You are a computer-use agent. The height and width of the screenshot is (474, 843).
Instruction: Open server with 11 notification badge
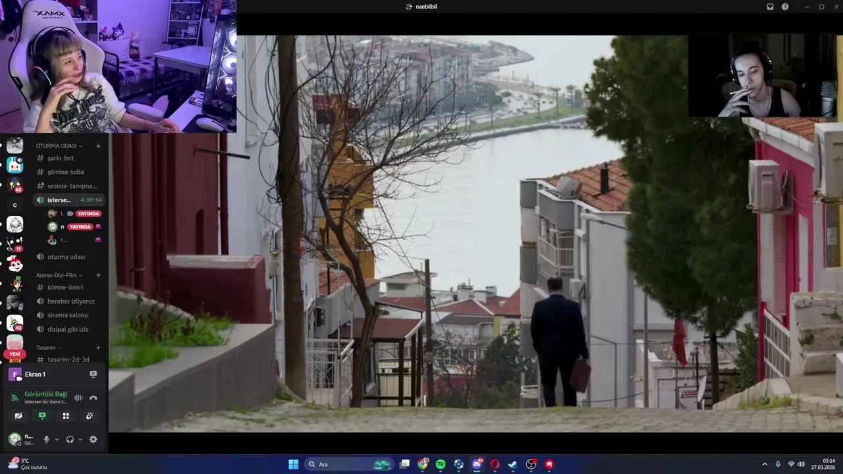14,244
